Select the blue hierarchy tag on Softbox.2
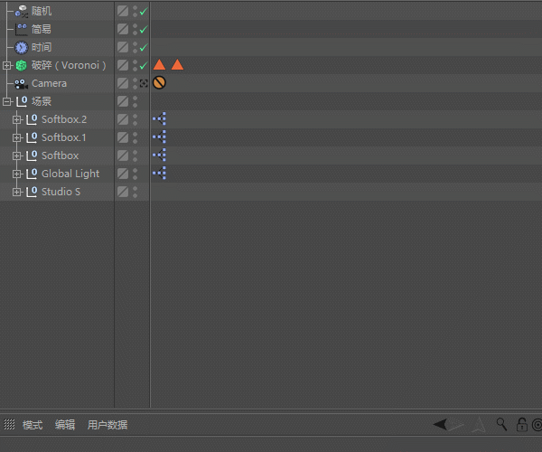This screenshot has height=452, width=542. click(159, 118)
